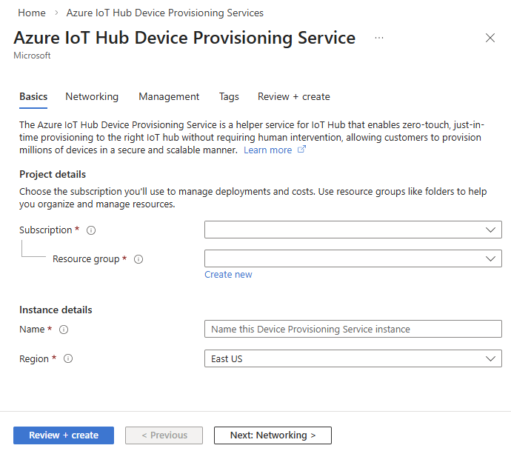The width and height of the screenshot is (511, 451).
Task: Open Azure IoT Hub Device Provisioning Services breadcrumb
Action: click(x=165, y=13)
